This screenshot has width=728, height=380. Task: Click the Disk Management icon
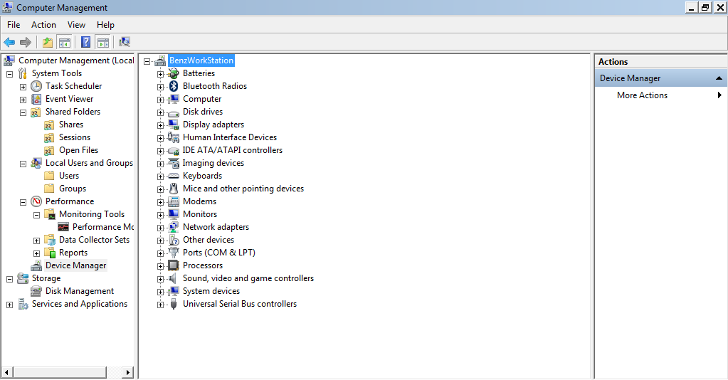[x=36, y=291]
